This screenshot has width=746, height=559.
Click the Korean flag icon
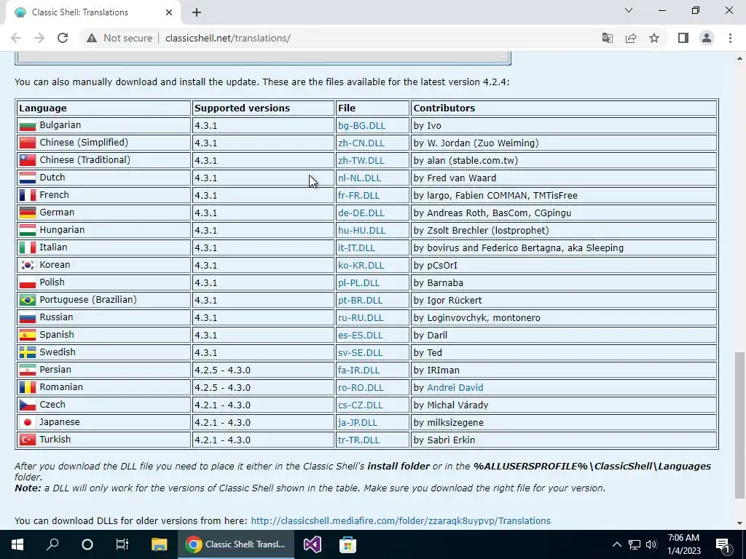[x=27, y=265]
